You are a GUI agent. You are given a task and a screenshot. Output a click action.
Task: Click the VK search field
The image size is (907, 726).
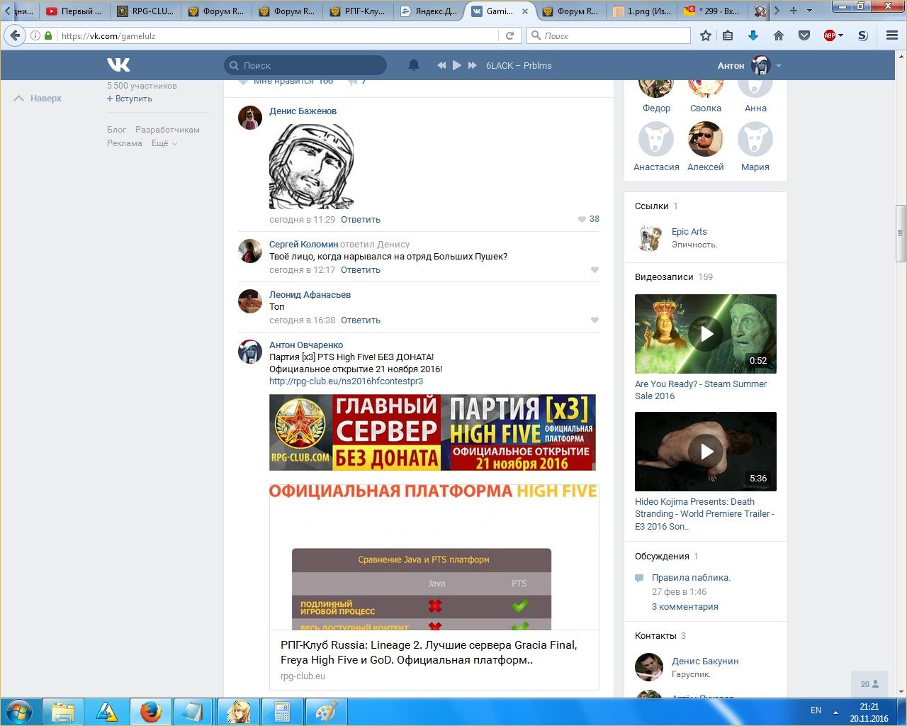[x=305, y=65]
